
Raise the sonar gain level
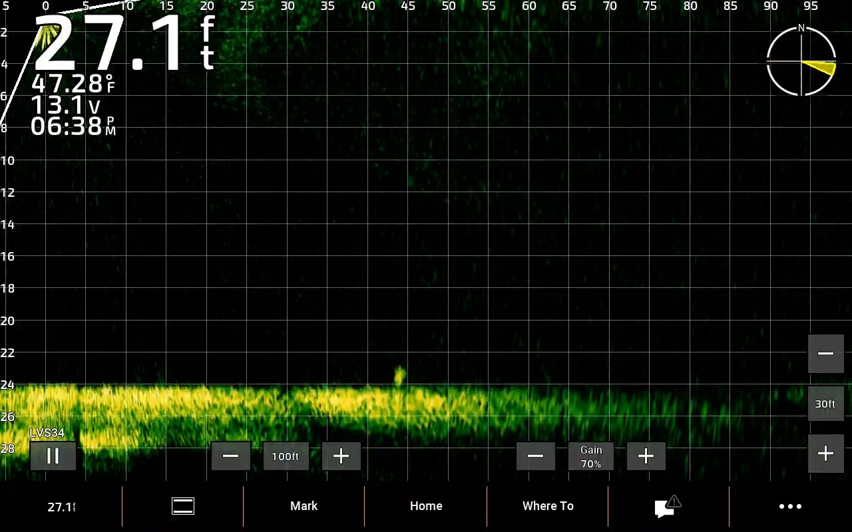[646, 456]
